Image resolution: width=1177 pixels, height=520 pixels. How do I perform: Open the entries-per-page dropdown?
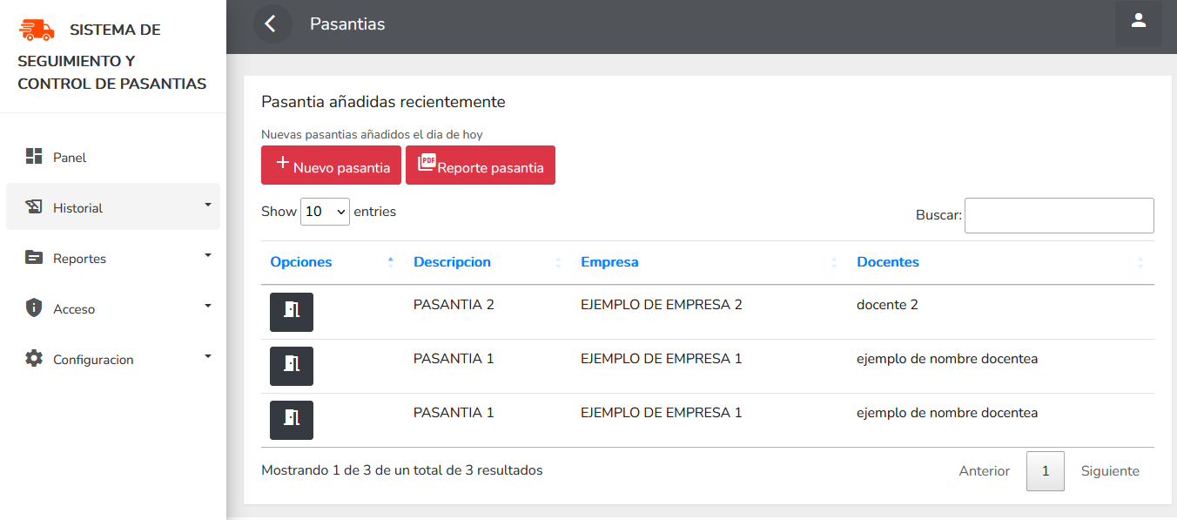tap(325, 212)
